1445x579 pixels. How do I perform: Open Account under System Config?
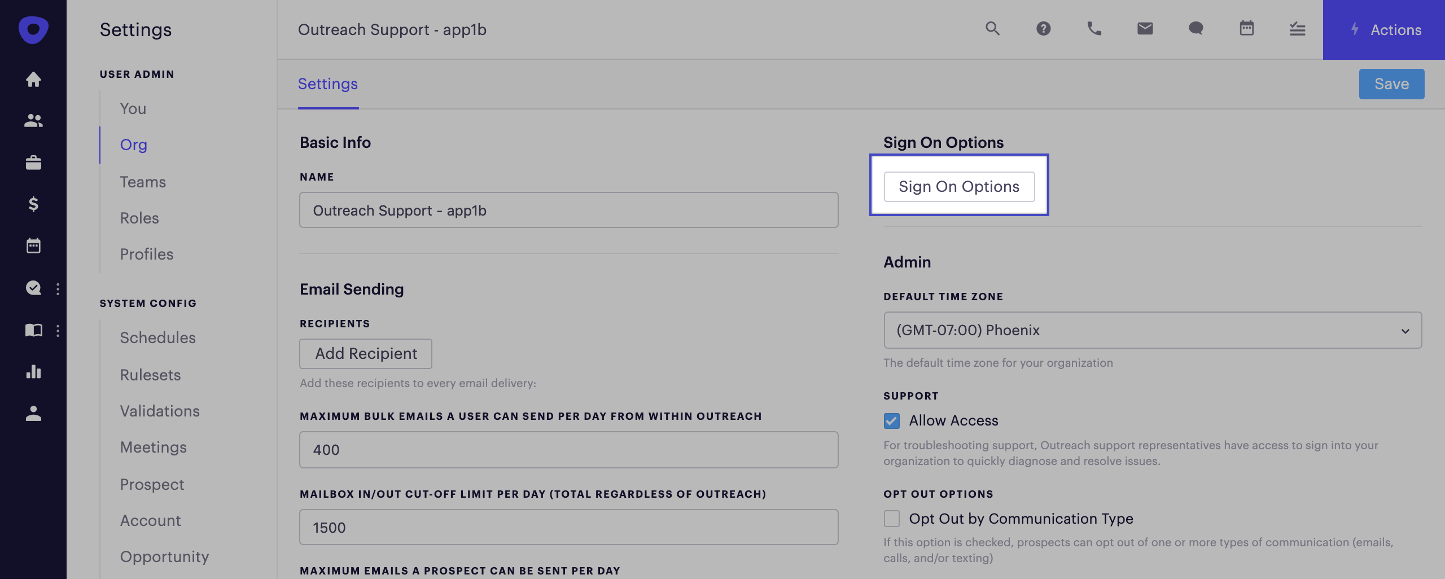coord(151,520)
